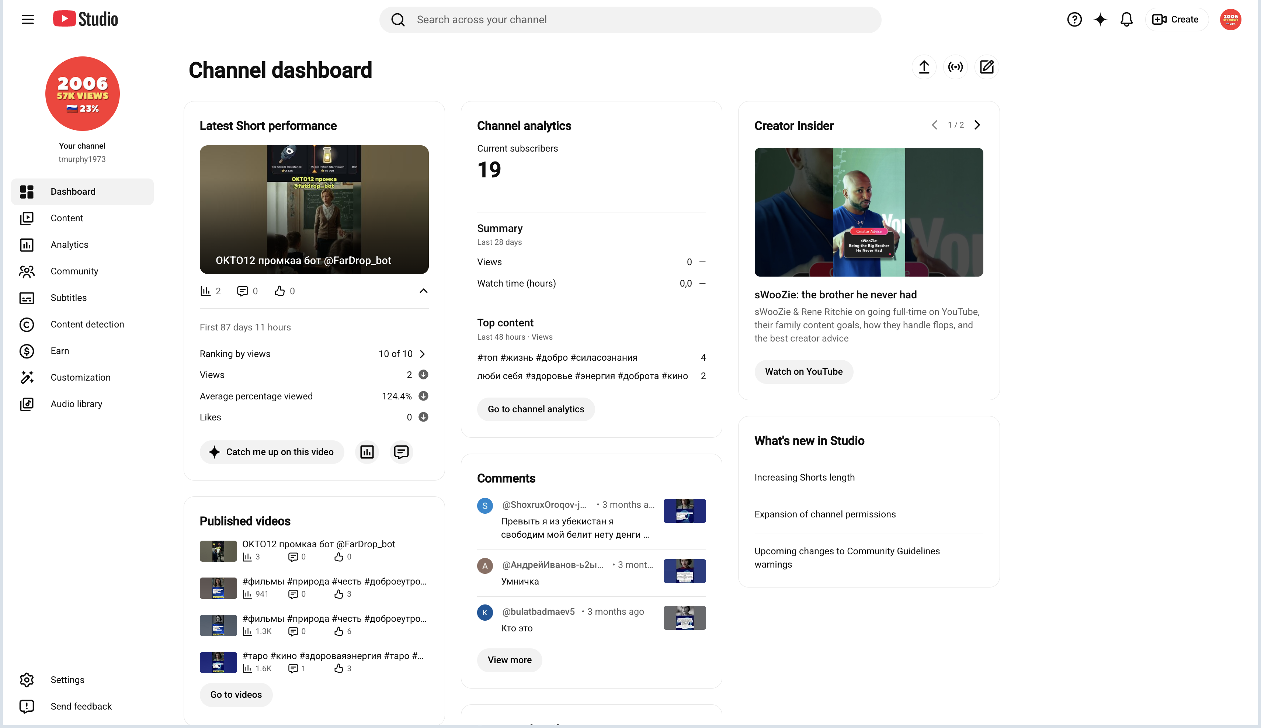1261x728 pixels.
Task: Click the K commenter avatar
Action: tap(485, 613)
